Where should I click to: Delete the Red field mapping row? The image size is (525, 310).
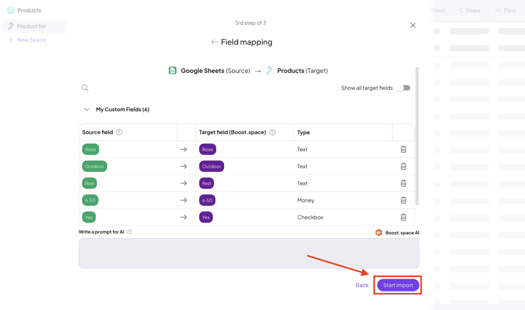click(x=403, y=183)
